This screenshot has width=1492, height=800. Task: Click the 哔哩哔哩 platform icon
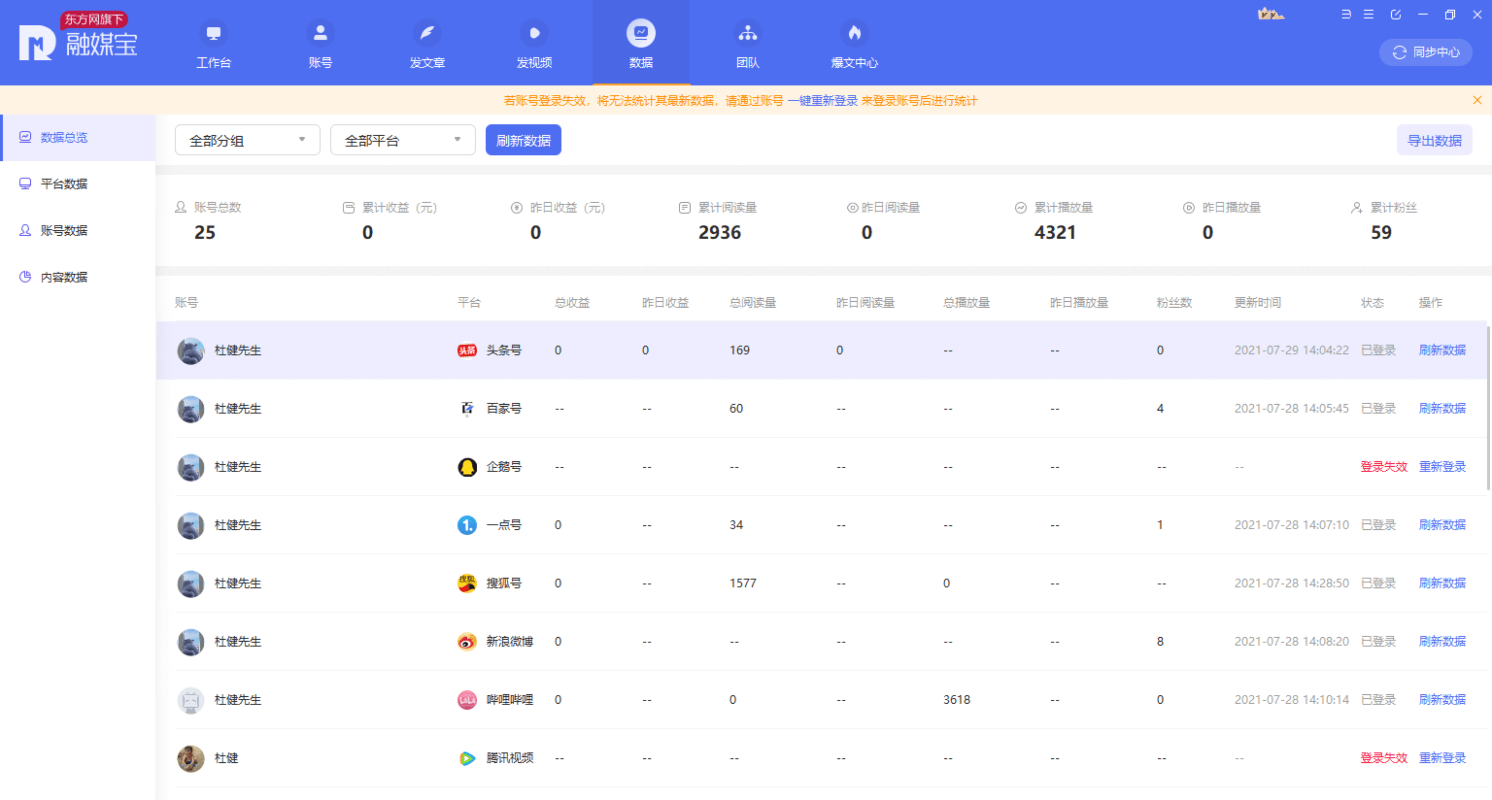(467, 700)
